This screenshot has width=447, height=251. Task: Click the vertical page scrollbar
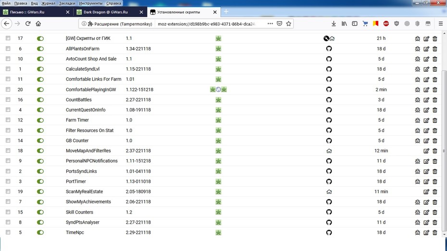(444, 151)
